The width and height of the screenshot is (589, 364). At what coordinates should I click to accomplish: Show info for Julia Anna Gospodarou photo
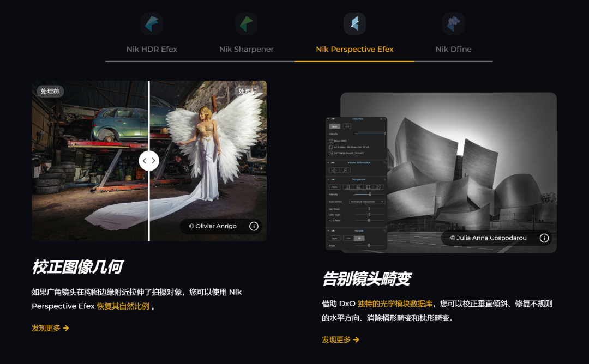point(544,238)
